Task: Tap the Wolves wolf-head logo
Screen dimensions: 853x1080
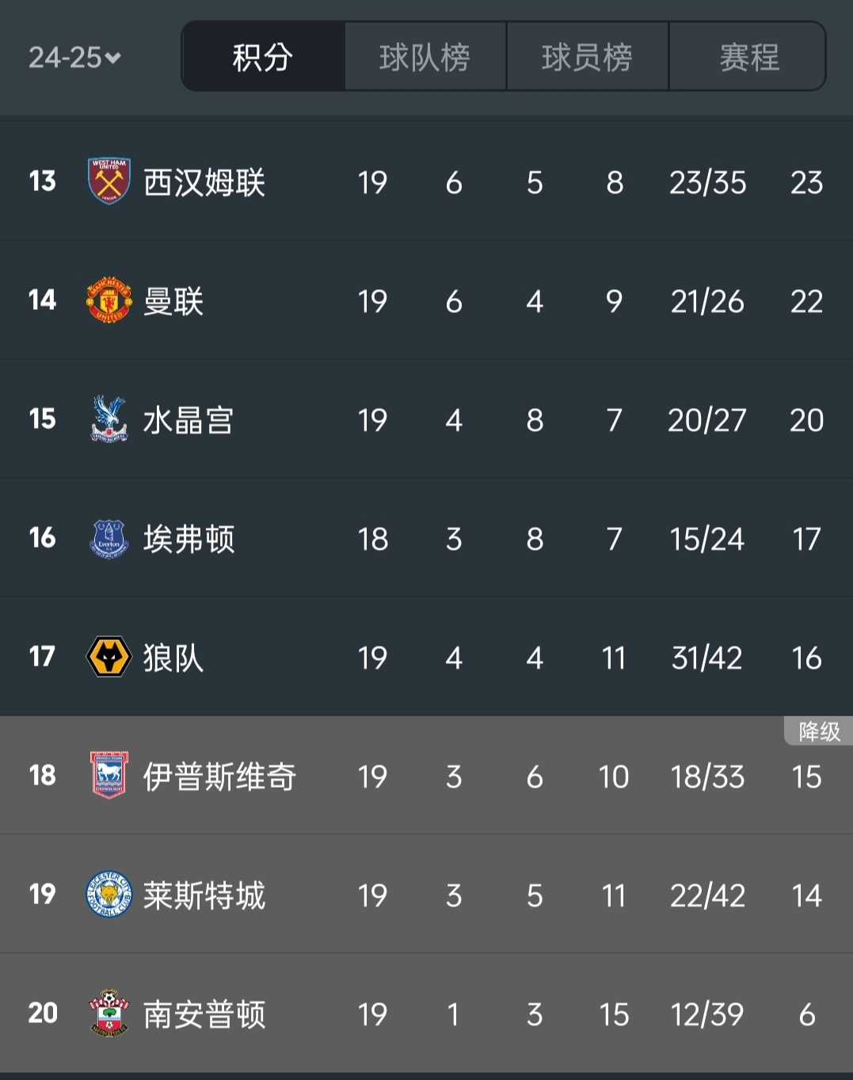Action: tap(109, 657)
